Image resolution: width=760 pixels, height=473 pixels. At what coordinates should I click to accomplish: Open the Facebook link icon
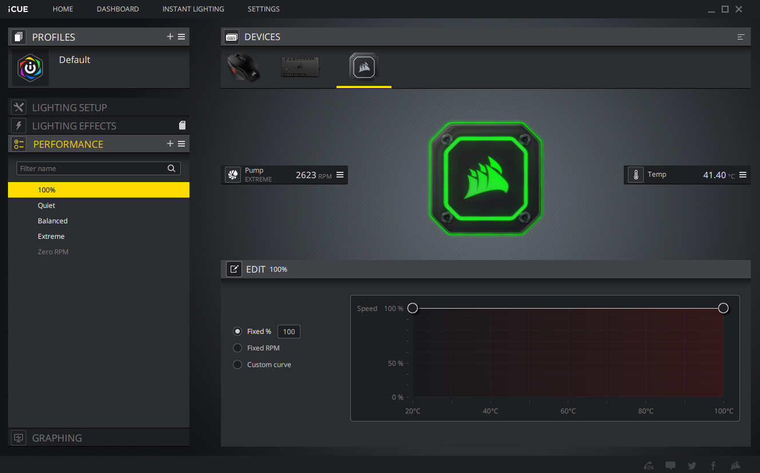714,466
